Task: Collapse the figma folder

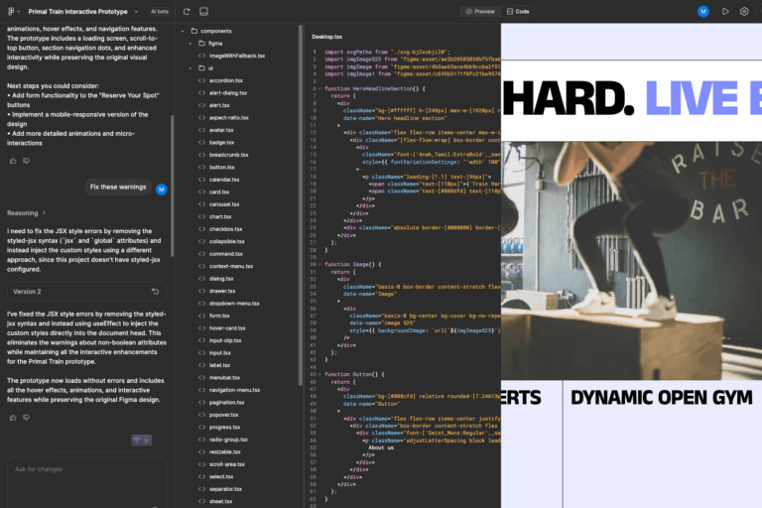Action: click(x=190, y=44)
